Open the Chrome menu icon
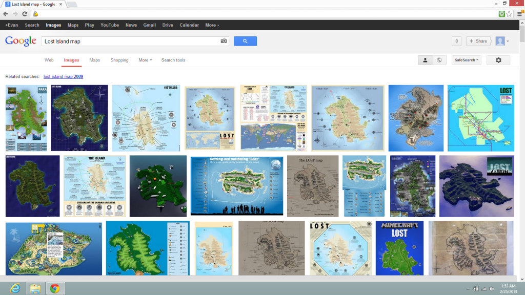The image size is (525, 295). coord(520,14)
